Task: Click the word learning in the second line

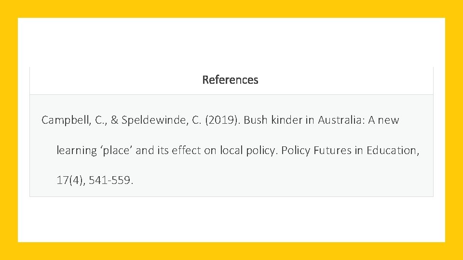Action: (77, 150)
